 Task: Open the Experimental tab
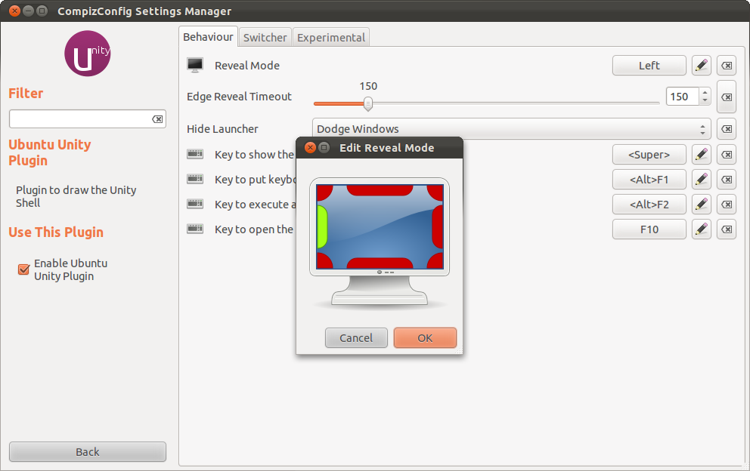pos(331,37)
